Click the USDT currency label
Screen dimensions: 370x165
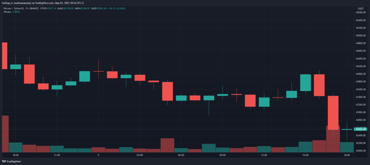click(360, 8)
